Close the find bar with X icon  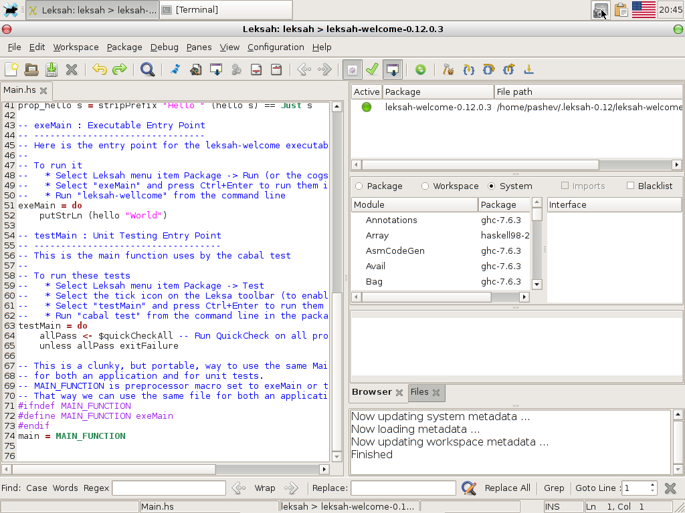670,488
